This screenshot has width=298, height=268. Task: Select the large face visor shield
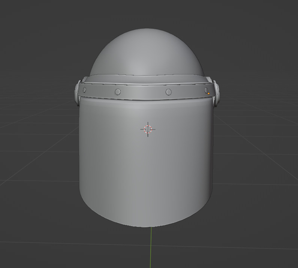tap(146, 162)
